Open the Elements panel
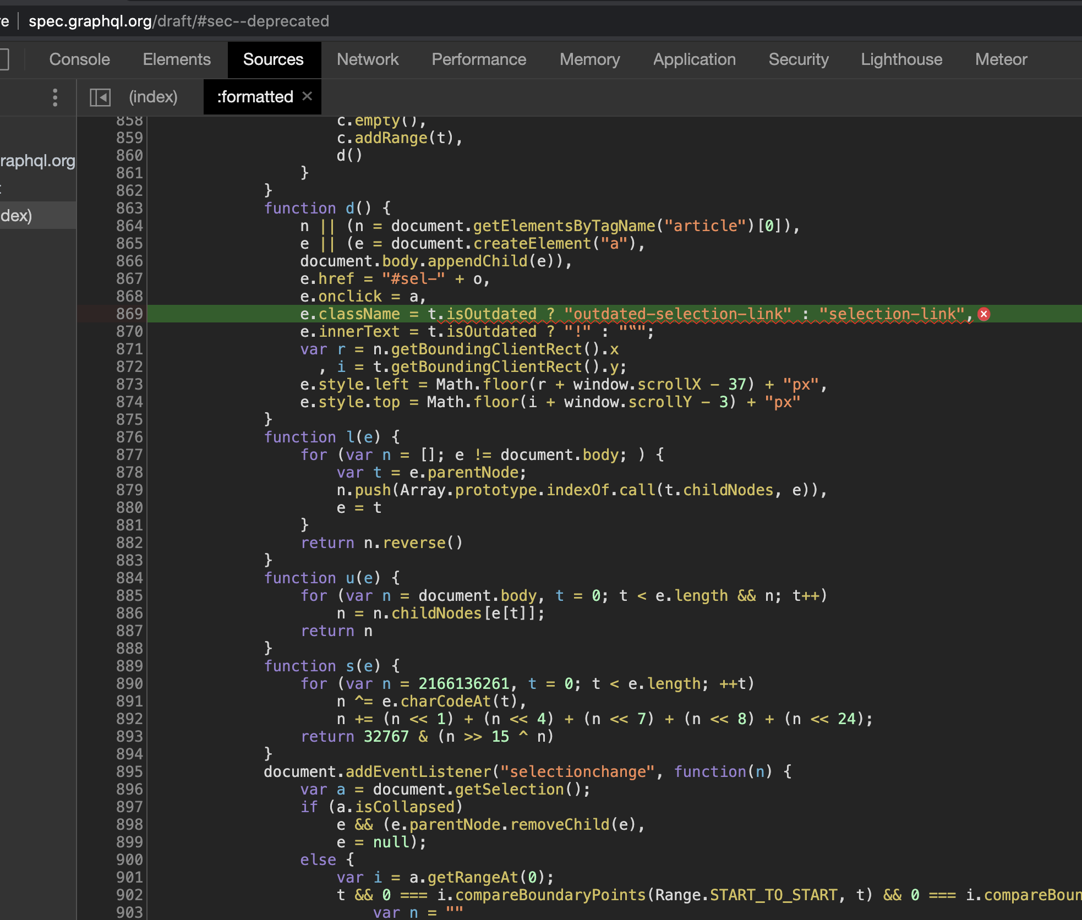This screenshot has height=920, width=1082. pos(176,59)
